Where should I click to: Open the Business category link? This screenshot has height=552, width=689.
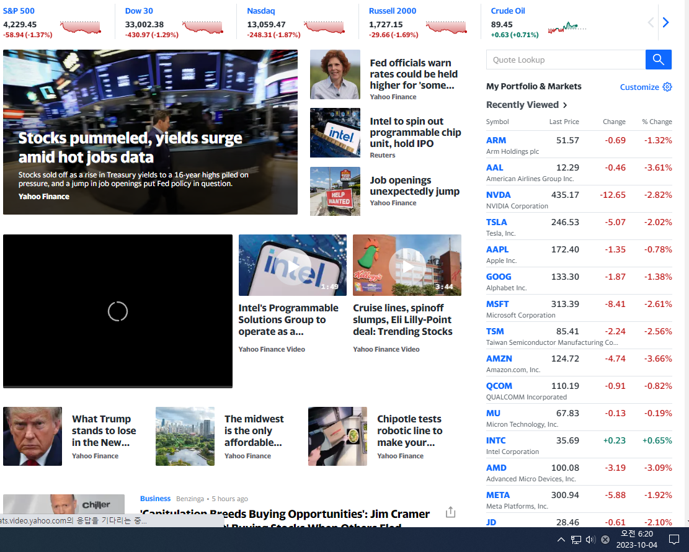coord(155,499)
